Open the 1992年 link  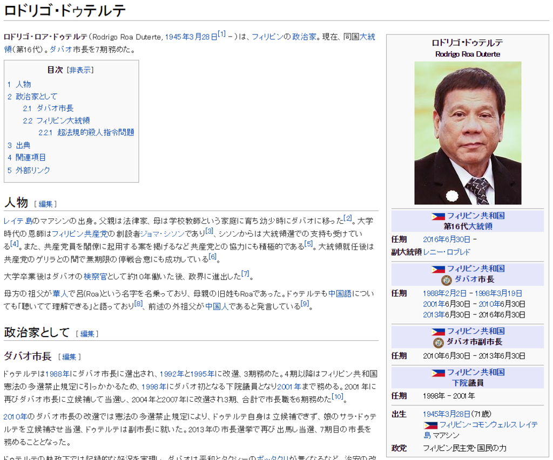coord(172,374)
